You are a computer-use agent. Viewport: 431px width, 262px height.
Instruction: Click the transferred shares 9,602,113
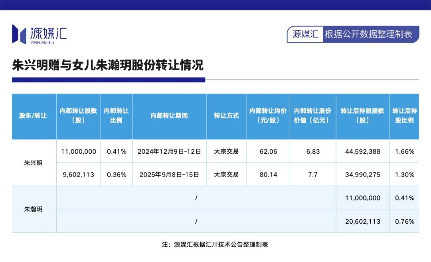(x=79, y=175)
